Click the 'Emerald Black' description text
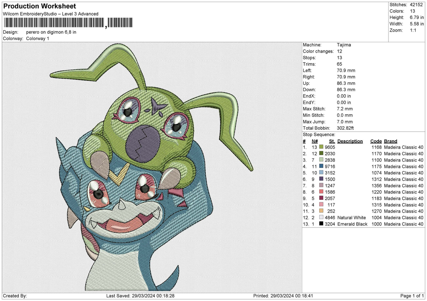427x301 pixels. click(x=352, y=224)
